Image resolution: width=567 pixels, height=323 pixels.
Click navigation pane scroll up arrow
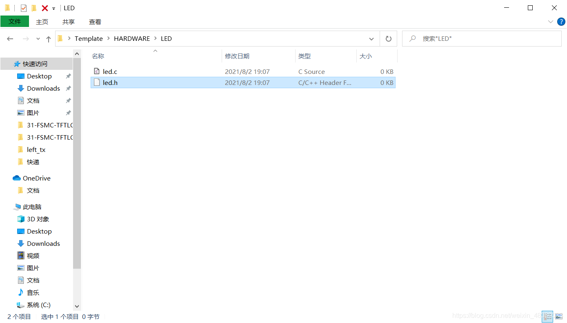77,53
